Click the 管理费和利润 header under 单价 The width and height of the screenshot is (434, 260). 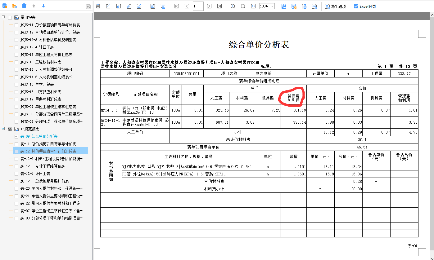[293, 98]
